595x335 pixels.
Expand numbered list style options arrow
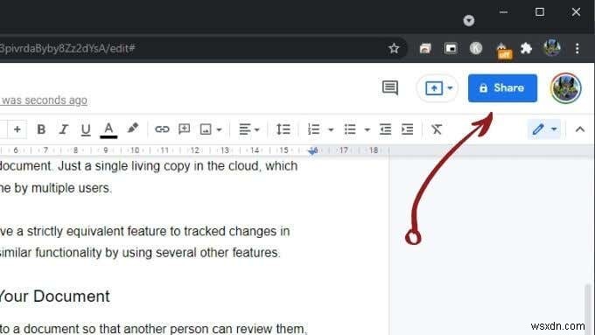[331, 129]
